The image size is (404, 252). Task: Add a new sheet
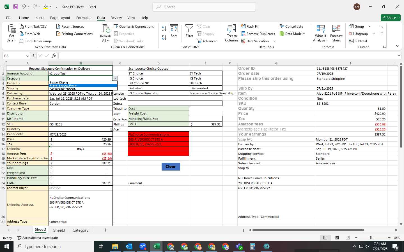(x=105, y=230)
